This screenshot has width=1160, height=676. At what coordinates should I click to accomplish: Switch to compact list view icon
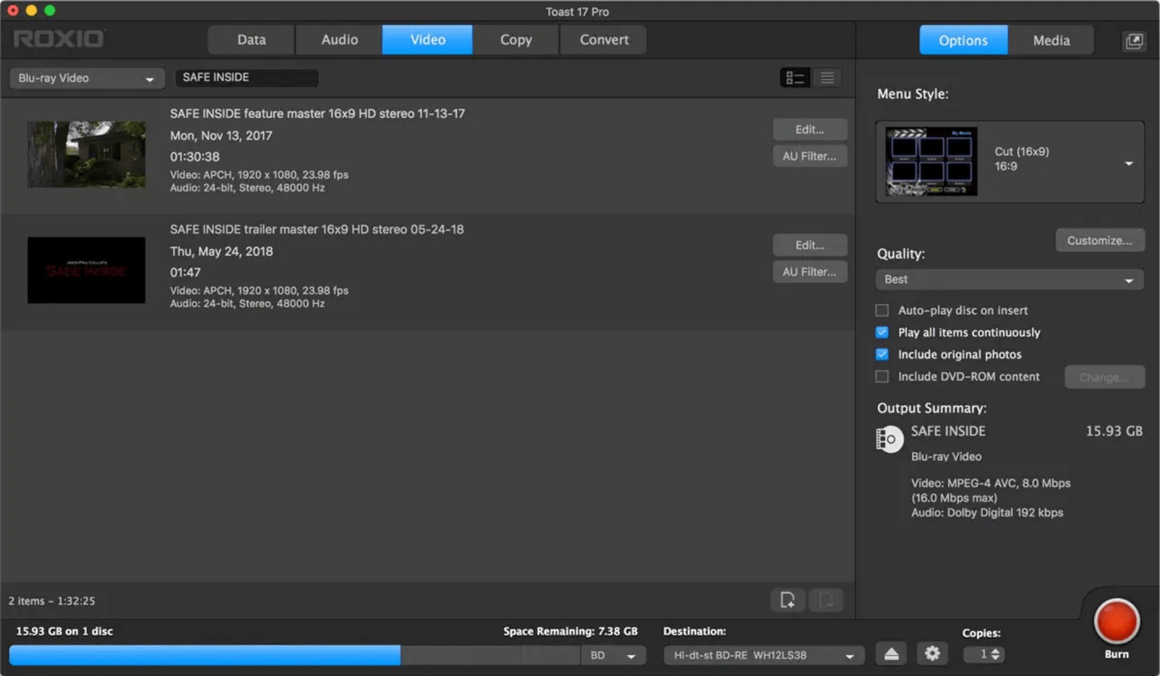coord(827,78)
